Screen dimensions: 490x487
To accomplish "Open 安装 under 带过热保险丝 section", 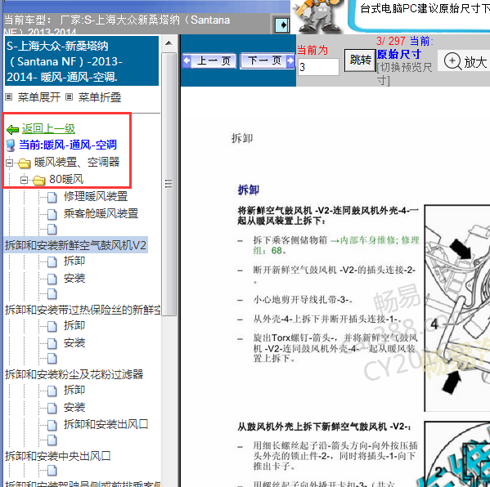I will [74, 342].
